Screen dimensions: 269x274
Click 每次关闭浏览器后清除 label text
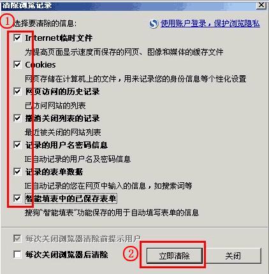(x=66, y=254)
